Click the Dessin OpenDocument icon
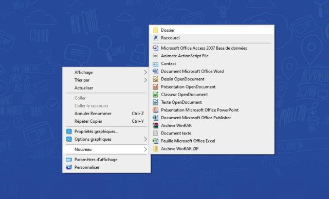Image resolution: width=329 pixels, height=199 pixels. [155, 79]
